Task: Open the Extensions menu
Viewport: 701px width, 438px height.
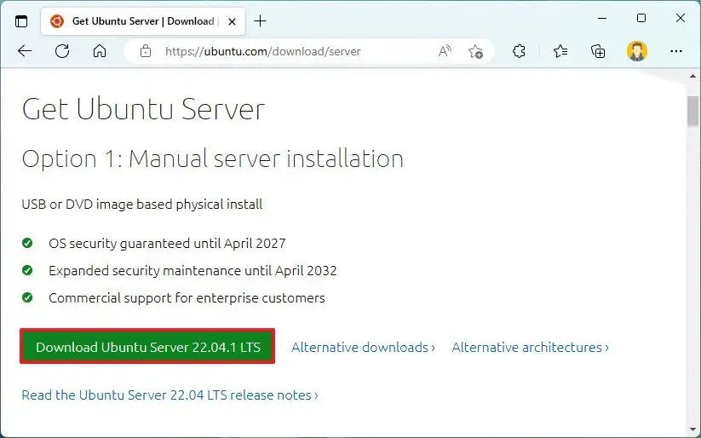Action: point(519,51)
